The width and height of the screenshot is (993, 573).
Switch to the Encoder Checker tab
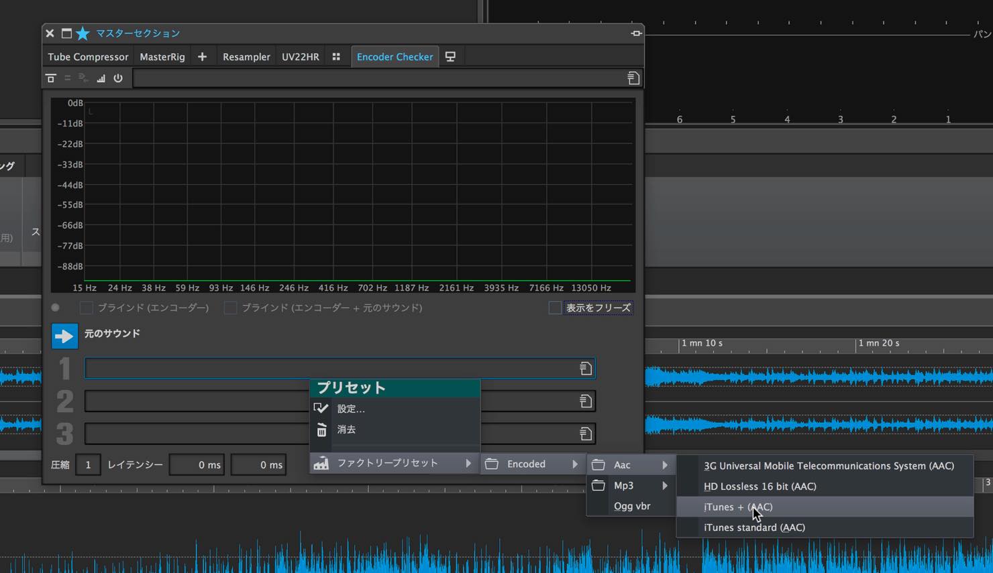coord(395,57)
